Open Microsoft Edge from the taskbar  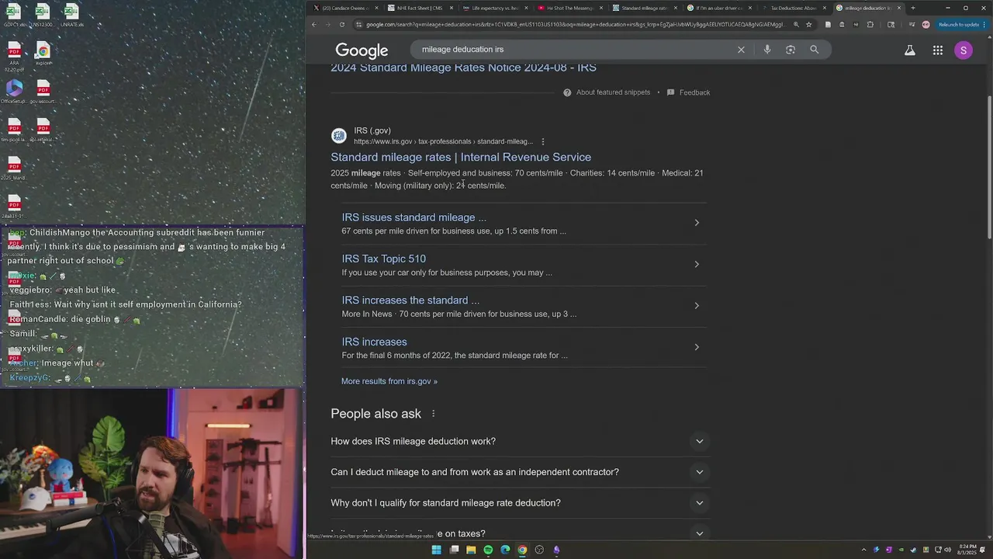505,550
